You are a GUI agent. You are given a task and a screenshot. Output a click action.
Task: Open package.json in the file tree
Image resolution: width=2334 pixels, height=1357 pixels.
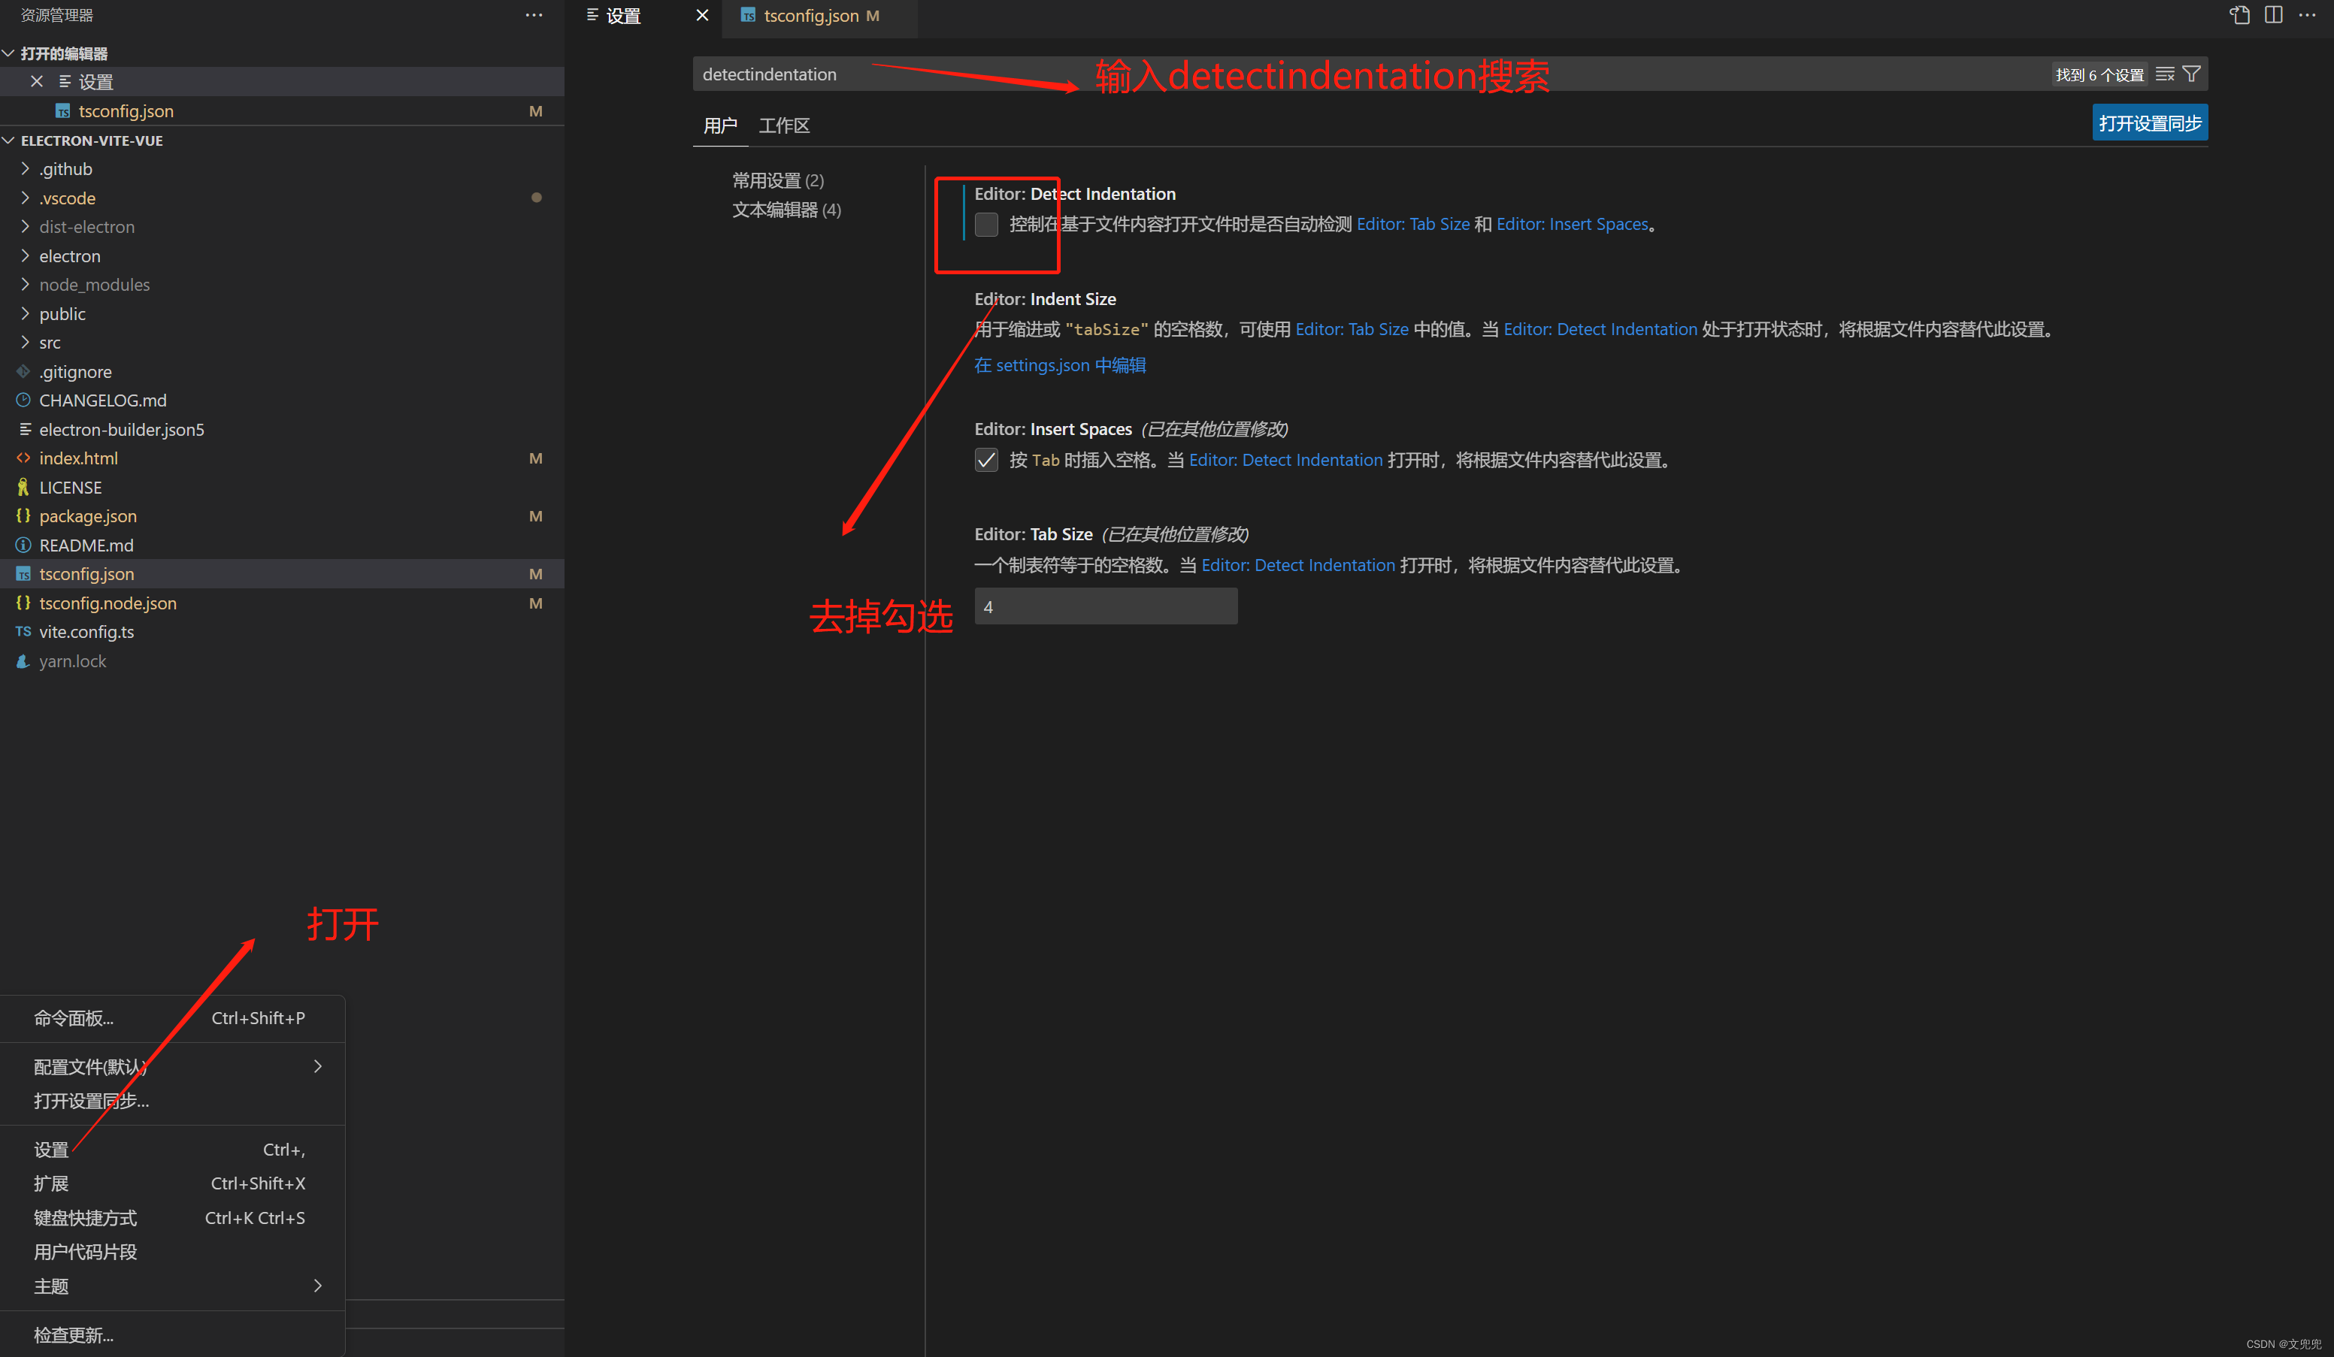[88, 515]
